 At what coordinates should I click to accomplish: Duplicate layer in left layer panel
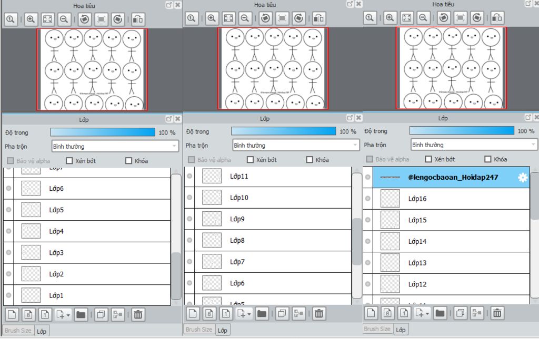coord(101,314)
